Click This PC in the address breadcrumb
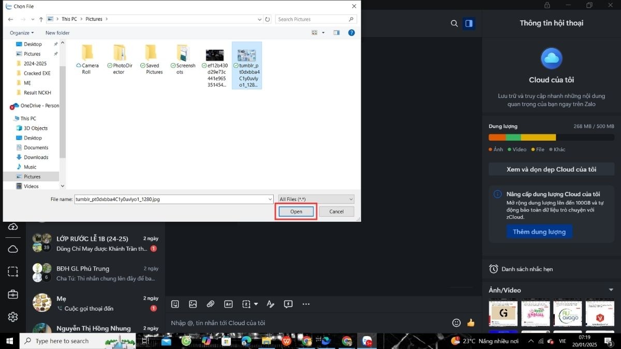 (69, 19)
